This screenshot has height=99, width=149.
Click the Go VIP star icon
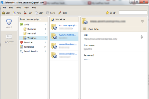107,13
